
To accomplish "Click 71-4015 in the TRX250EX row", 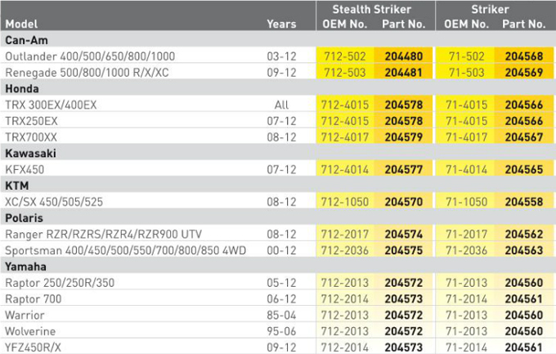I will (466, 121).
